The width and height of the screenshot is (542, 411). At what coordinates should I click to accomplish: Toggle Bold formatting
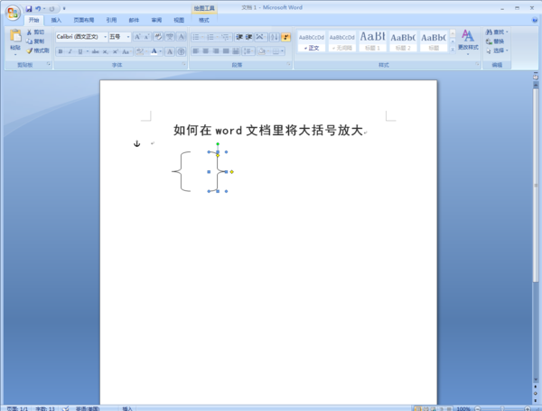click(x=61, y=51)
